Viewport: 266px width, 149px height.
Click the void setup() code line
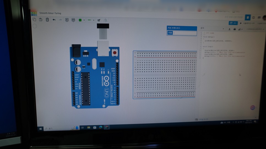point(209,37)
